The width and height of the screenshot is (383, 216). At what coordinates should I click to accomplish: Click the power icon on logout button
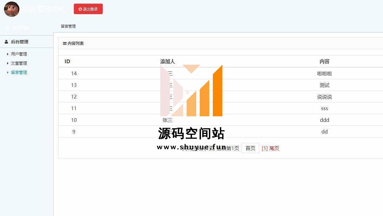80,9
